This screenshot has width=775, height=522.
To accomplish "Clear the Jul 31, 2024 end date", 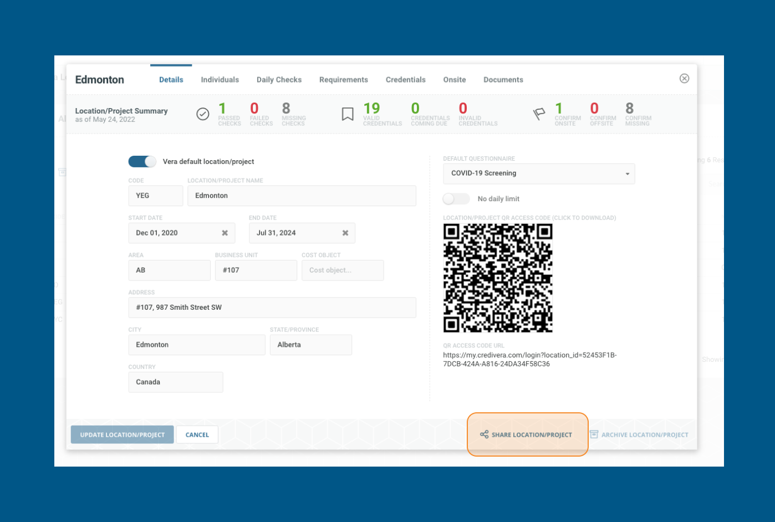I will 346,233.
